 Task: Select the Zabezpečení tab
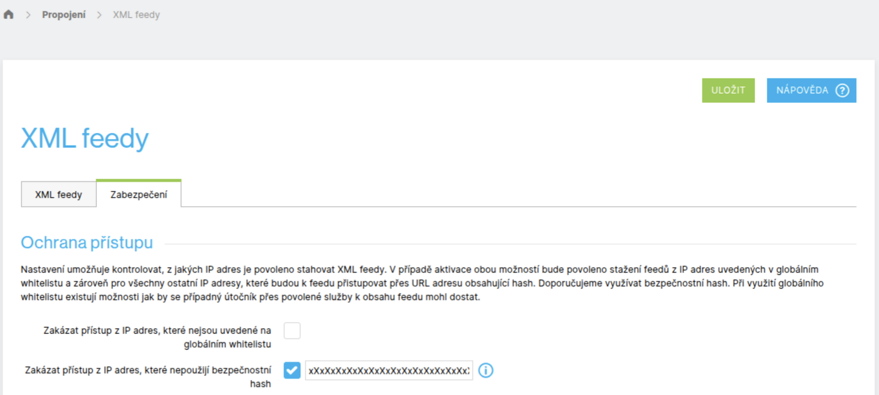pyautogui.click(x=139, y=194)
